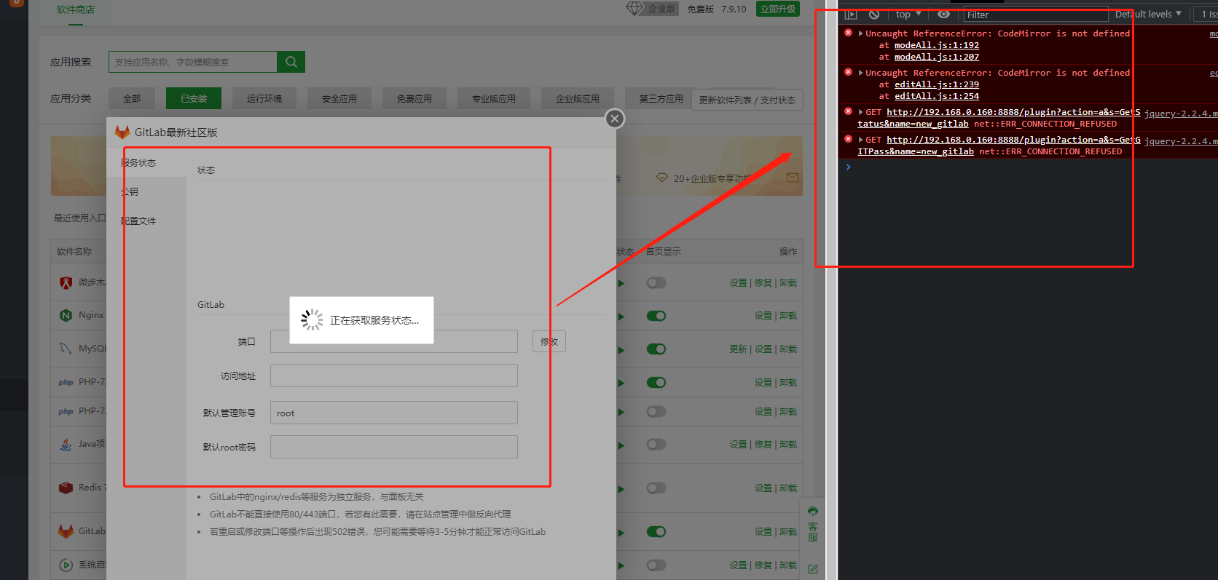Expand the modeAll.js CodeMirror error entry
This screenshot has height=580, width=1218.
point(861,33)
